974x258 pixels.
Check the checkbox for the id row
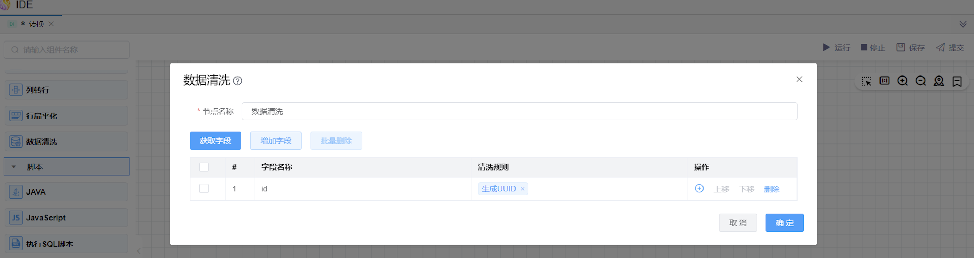(204, 189)
